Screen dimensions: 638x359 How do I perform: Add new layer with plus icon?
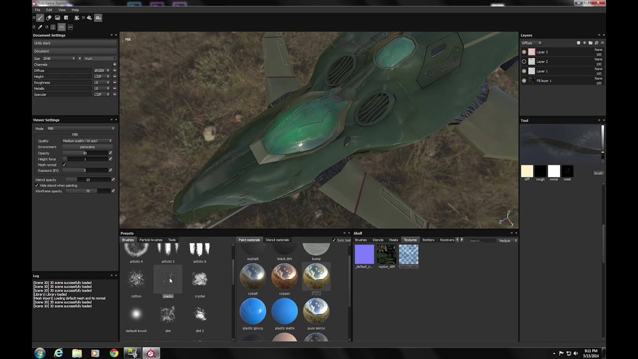pos(585,43)
